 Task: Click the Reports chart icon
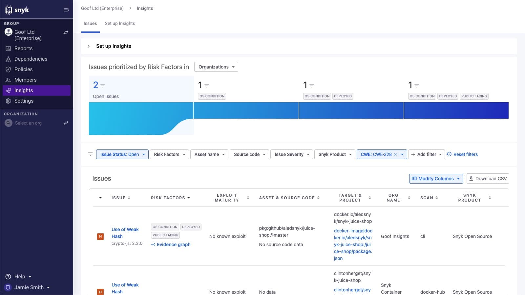click(8, 49)
